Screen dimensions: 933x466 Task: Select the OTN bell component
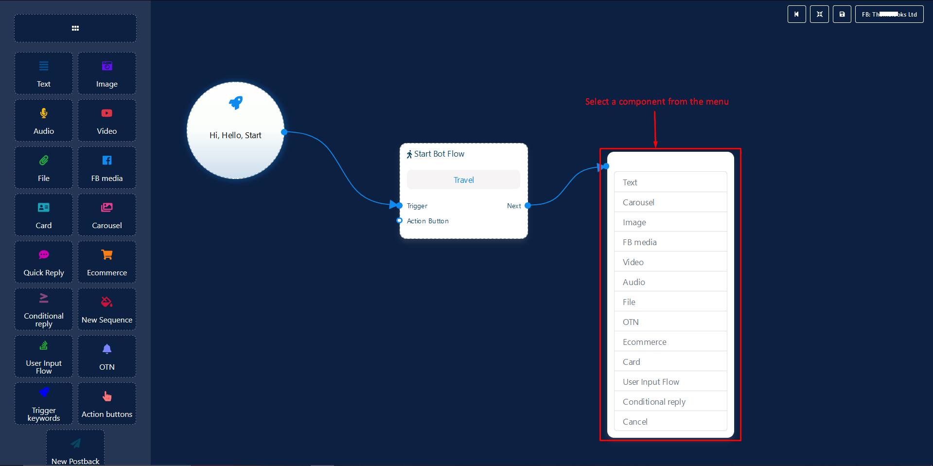[107, 349]
